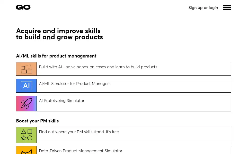Open the hamburger menu icon

point(227,7)
